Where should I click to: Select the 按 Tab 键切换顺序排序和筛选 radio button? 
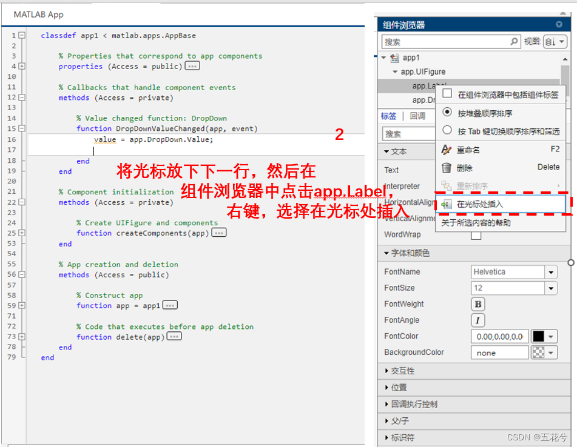(447, 130)
